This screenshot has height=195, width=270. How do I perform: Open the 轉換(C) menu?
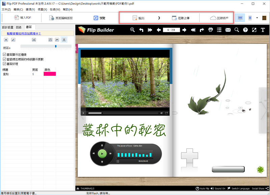[x=18, y=9]
